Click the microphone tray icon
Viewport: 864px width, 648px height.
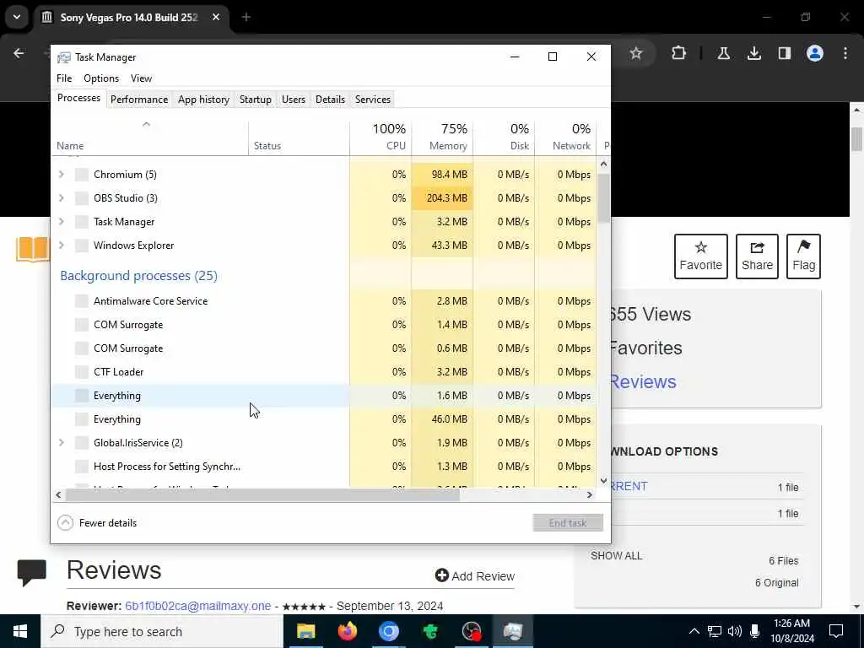pyautogui.click(x=755, y=631)
